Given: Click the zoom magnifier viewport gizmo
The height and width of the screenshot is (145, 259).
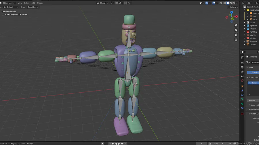Looking at the screenshot, I should click(236, 25).
